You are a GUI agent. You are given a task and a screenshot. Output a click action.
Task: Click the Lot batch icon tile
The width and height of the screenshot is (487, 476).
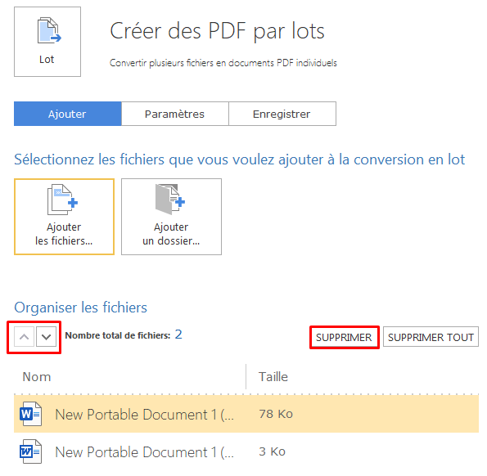[x=47, y=42]
